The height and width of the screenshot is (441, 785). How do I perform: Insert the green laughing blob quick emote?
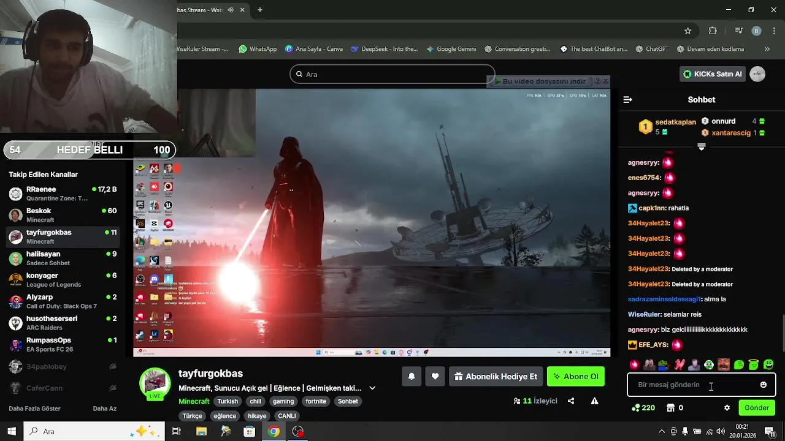pyautogui.click(x=768, y=365)
